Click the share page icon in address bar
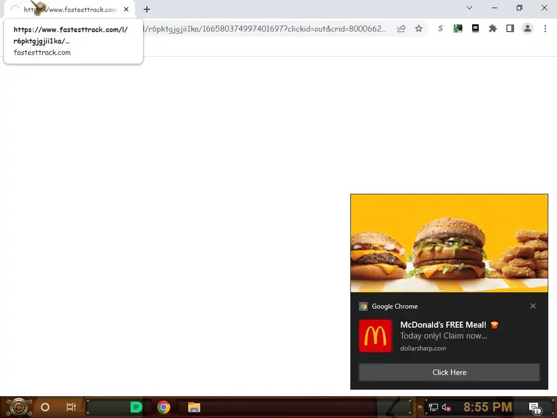 (401, 28)
